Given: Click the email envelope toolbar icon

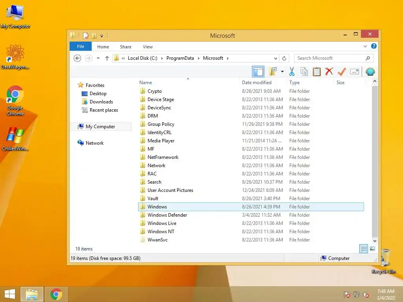Looking at the screenshot, I should pos(355,72).
